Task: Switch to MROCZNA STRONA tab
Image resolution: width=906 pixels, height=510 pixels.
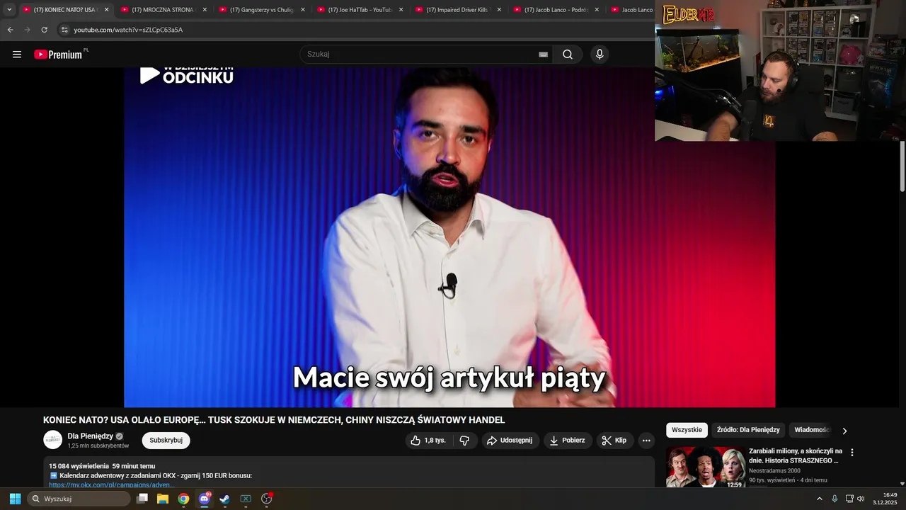Action: [164, 10]
